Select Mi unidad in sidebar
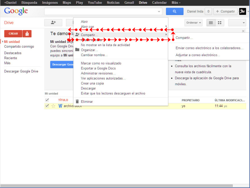The image size is (250, 188). pos(12,42)
